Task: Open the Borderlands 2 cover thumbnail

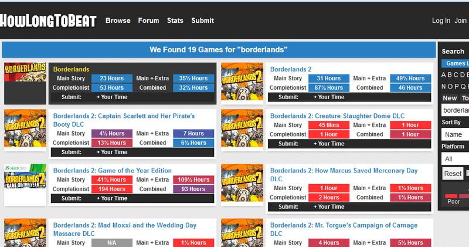Action: pos(242,82)
